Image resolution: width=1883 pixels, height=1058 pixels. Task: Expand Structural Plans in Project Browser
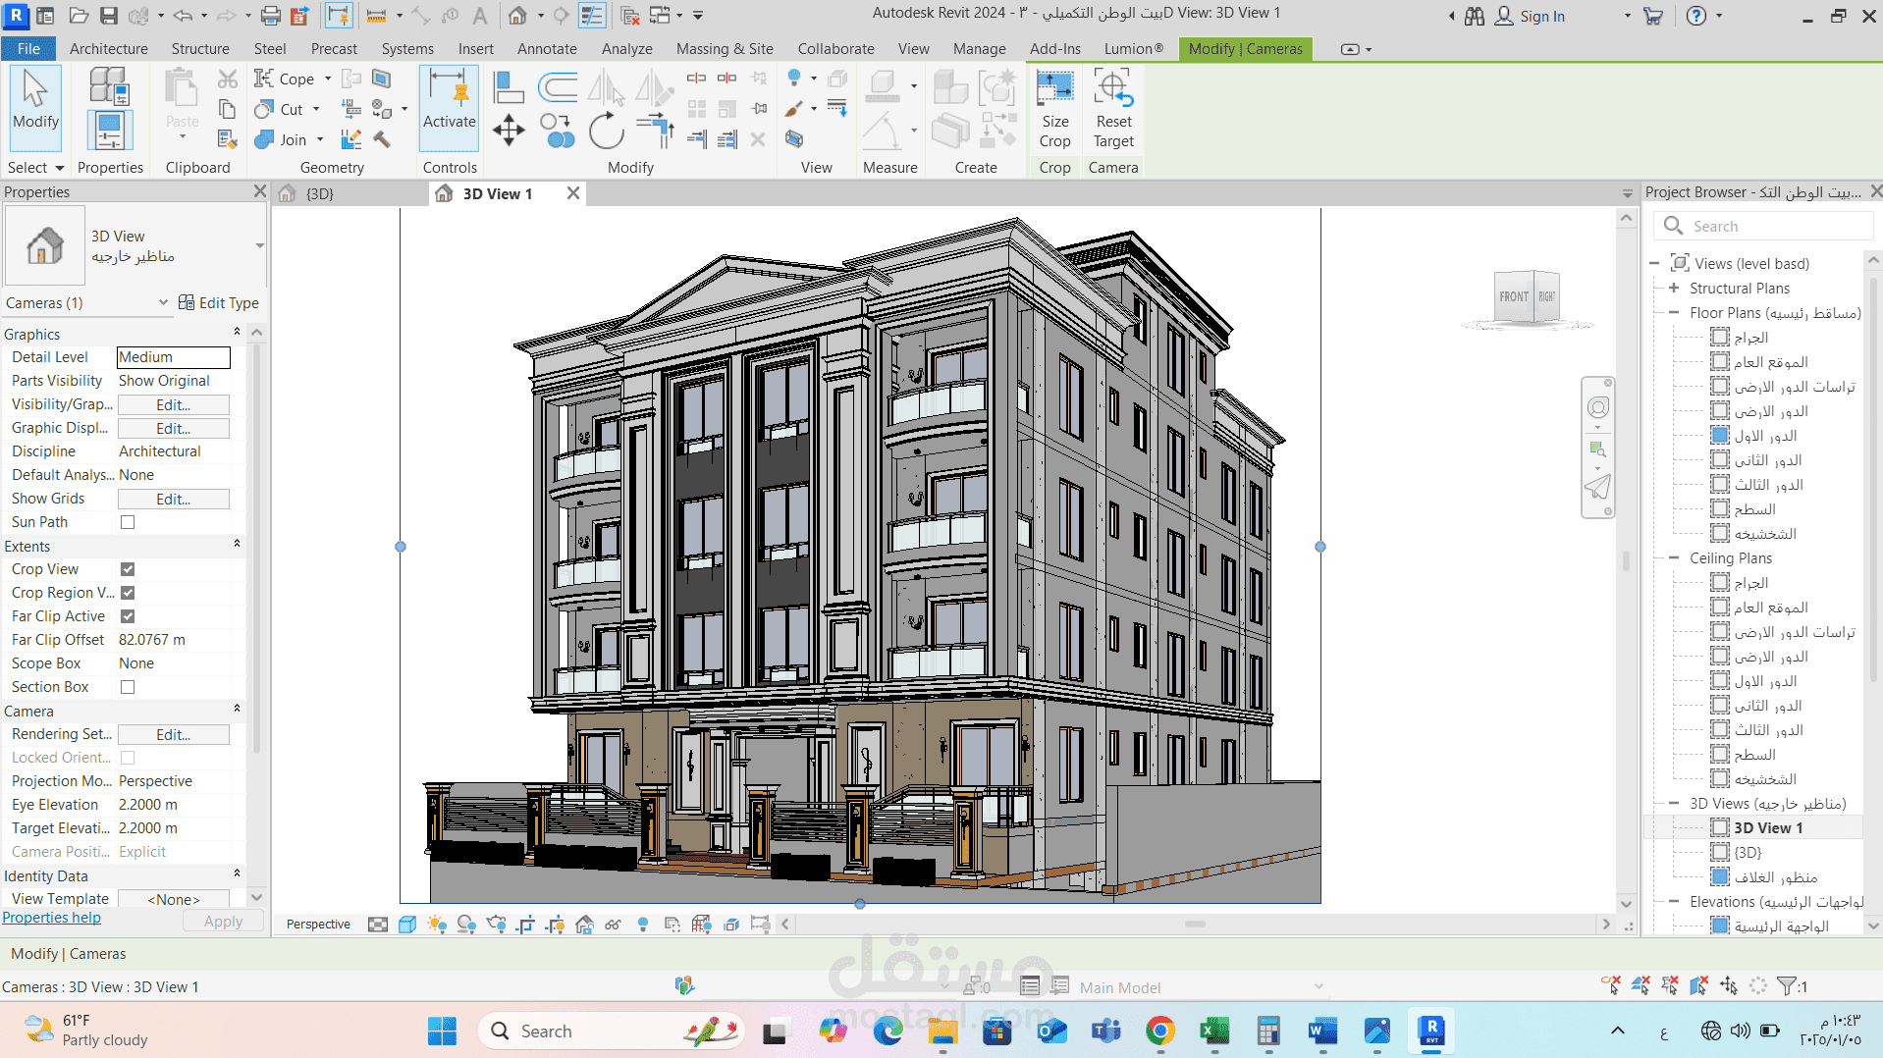click(1674, 289)
